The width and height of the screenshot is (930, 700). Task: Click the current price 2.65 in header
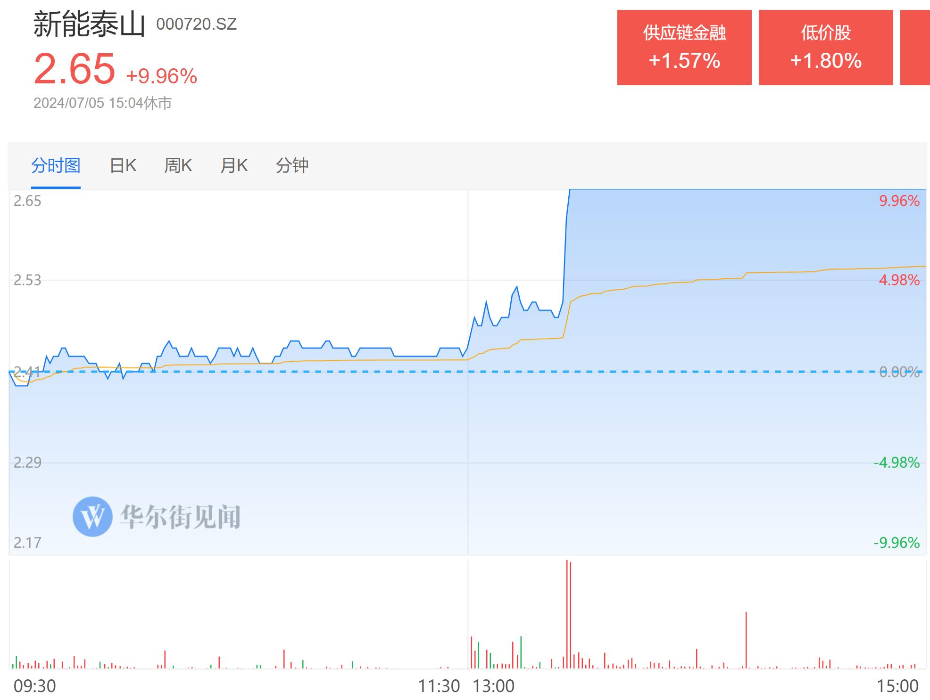coord(75,69)
